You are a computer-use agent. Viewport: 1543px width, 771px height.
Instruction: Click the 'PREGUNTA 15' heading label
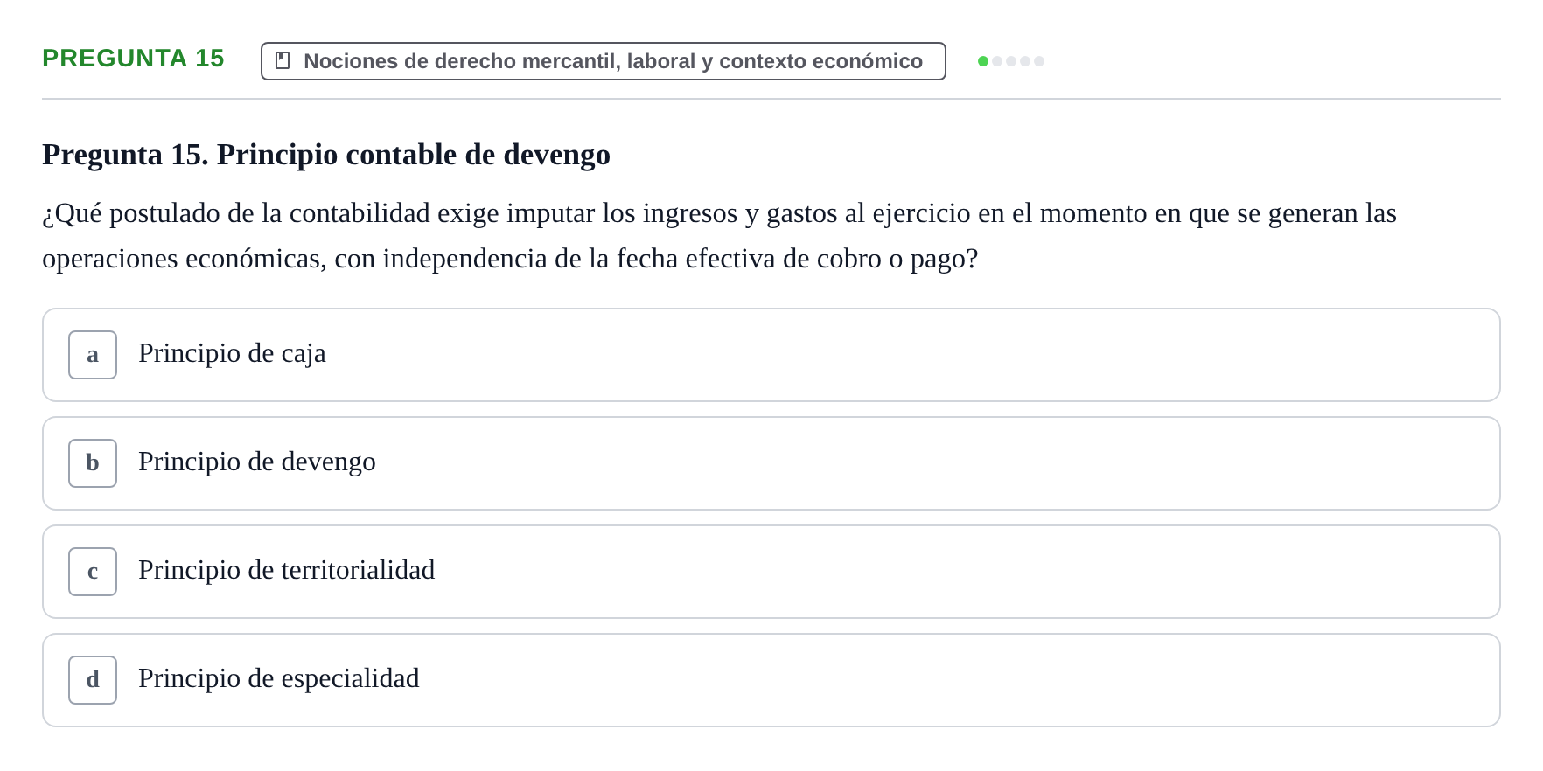(x=133, y=58)
